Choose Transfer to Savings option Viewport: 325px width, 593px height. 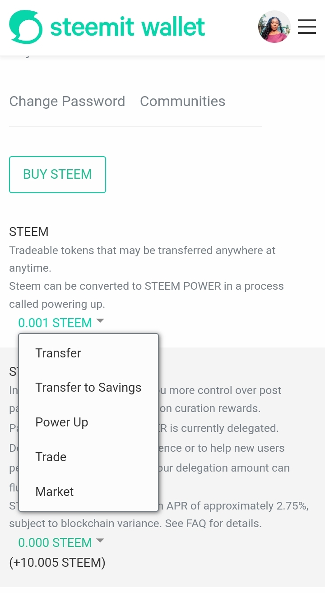[88, 388]
